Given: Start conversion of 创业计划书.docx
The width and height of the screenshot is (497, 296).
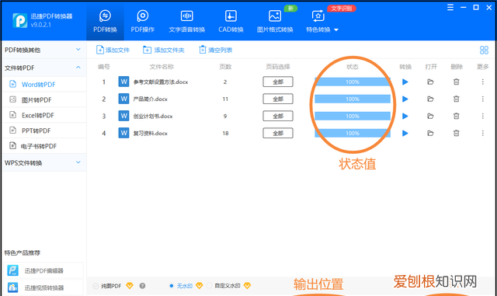Looking at the screenshot, I should pos(405,116).
